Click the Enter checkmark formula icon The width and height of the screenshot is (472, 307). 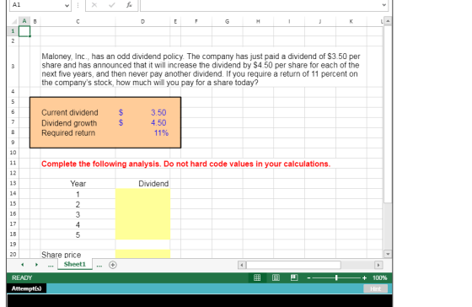click(111, 5)
